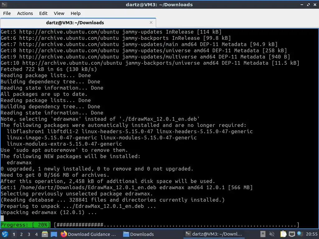Open the Edit menu
Screen dimensions: 319x239
(x=43, y=13)
